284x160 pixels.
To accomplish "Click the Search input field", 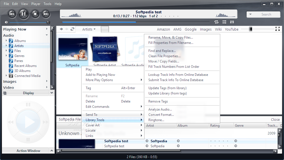I will click(x=266, y=14).
